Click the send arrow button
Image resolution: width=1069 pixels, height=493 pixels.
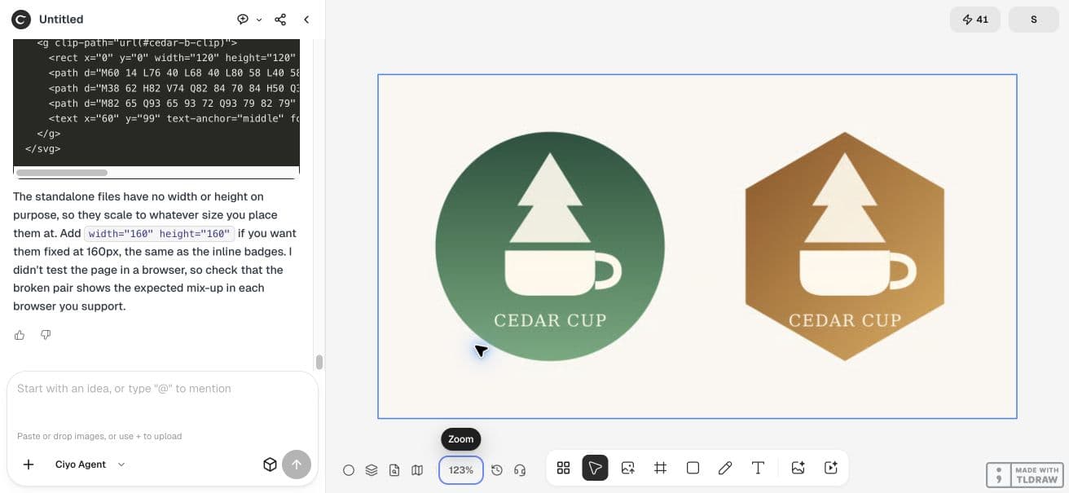click(x=297, y=464)
